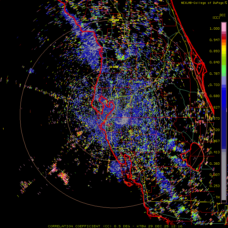Pick the pink swatch atop the color bar
Viewport: 228px width, 228px height.
tap(224, 27)
